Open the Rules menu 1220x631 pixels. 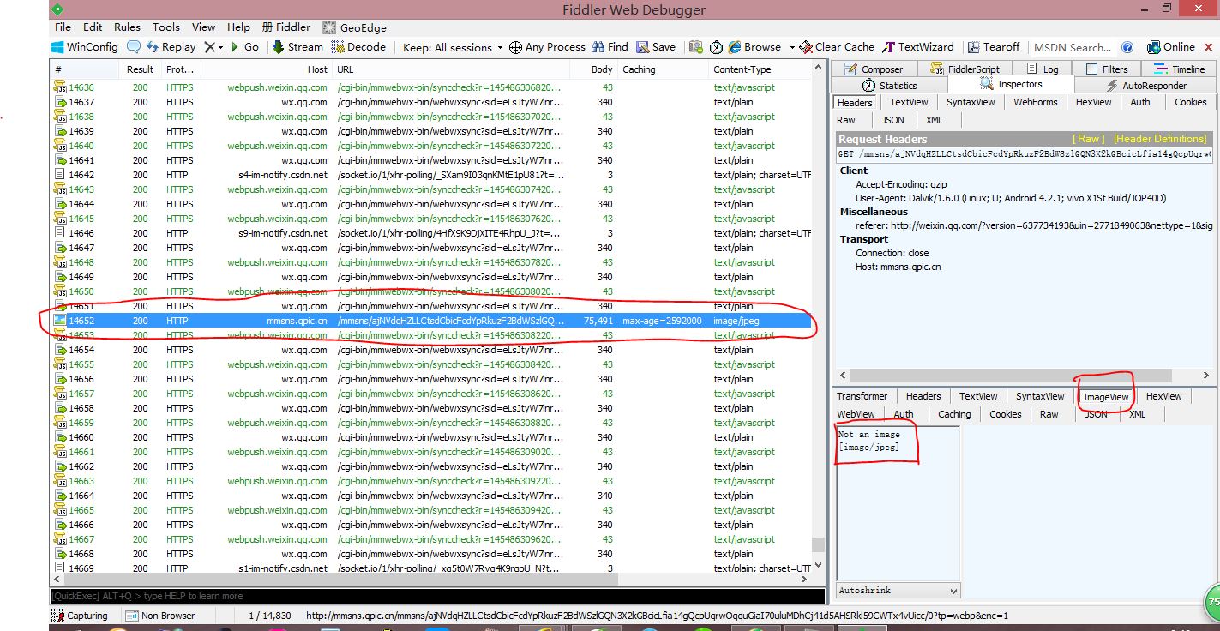127,27
